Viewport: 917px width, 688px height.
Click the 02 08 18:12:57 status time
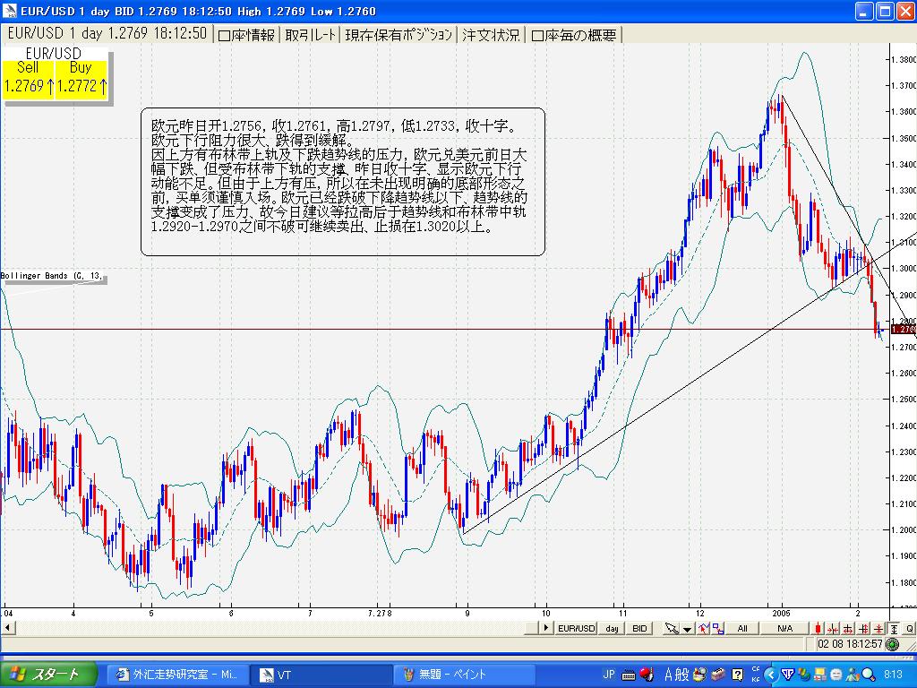click(849, 644)
